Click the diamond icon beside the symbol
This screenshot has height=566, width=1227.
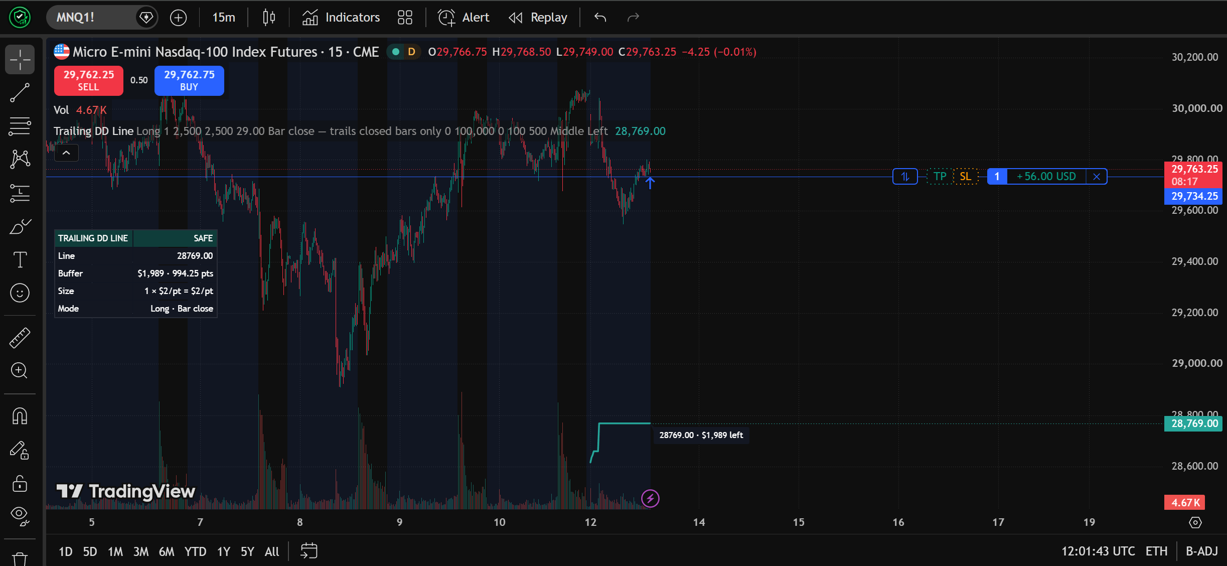click(146, 18)
